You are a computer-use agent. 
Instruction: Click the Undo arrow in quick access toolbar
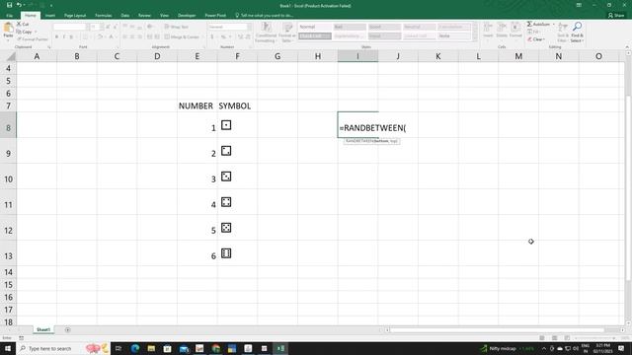point(19,5)
